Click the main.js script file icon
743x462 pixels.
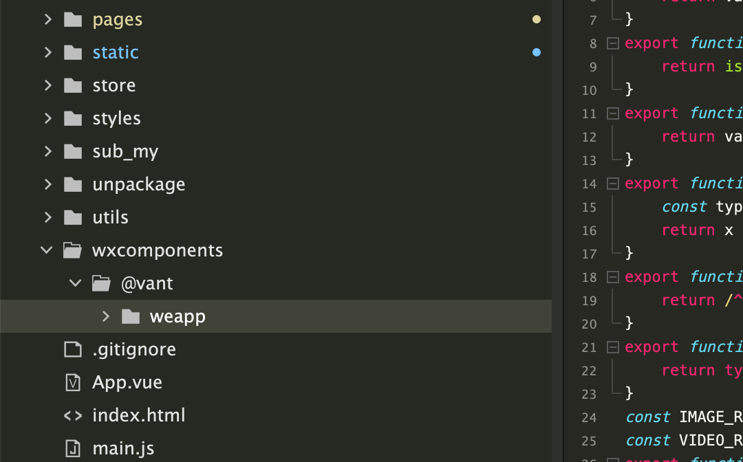(72, 448)
